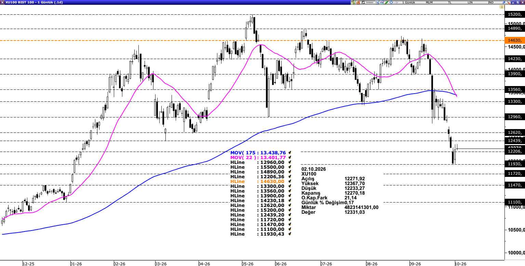
Task: Click the orange 14630 price axis label
Action: point(514,40)
